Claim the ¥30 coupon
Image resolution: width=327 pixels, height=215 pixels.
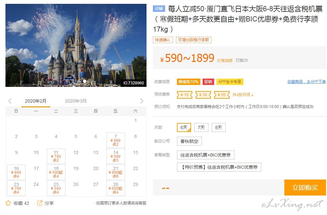pyautogui.click(x=203, y=95)
